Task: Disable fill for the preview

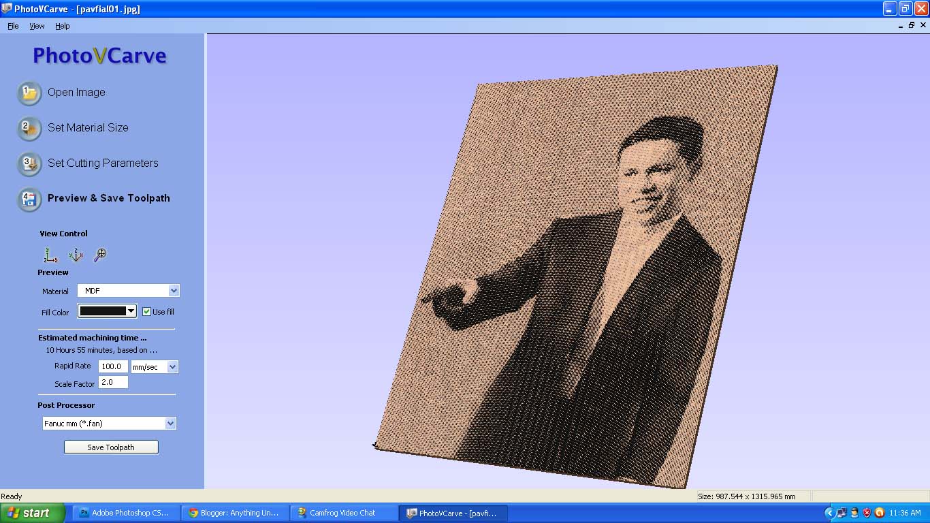Action: coord(146,311)
